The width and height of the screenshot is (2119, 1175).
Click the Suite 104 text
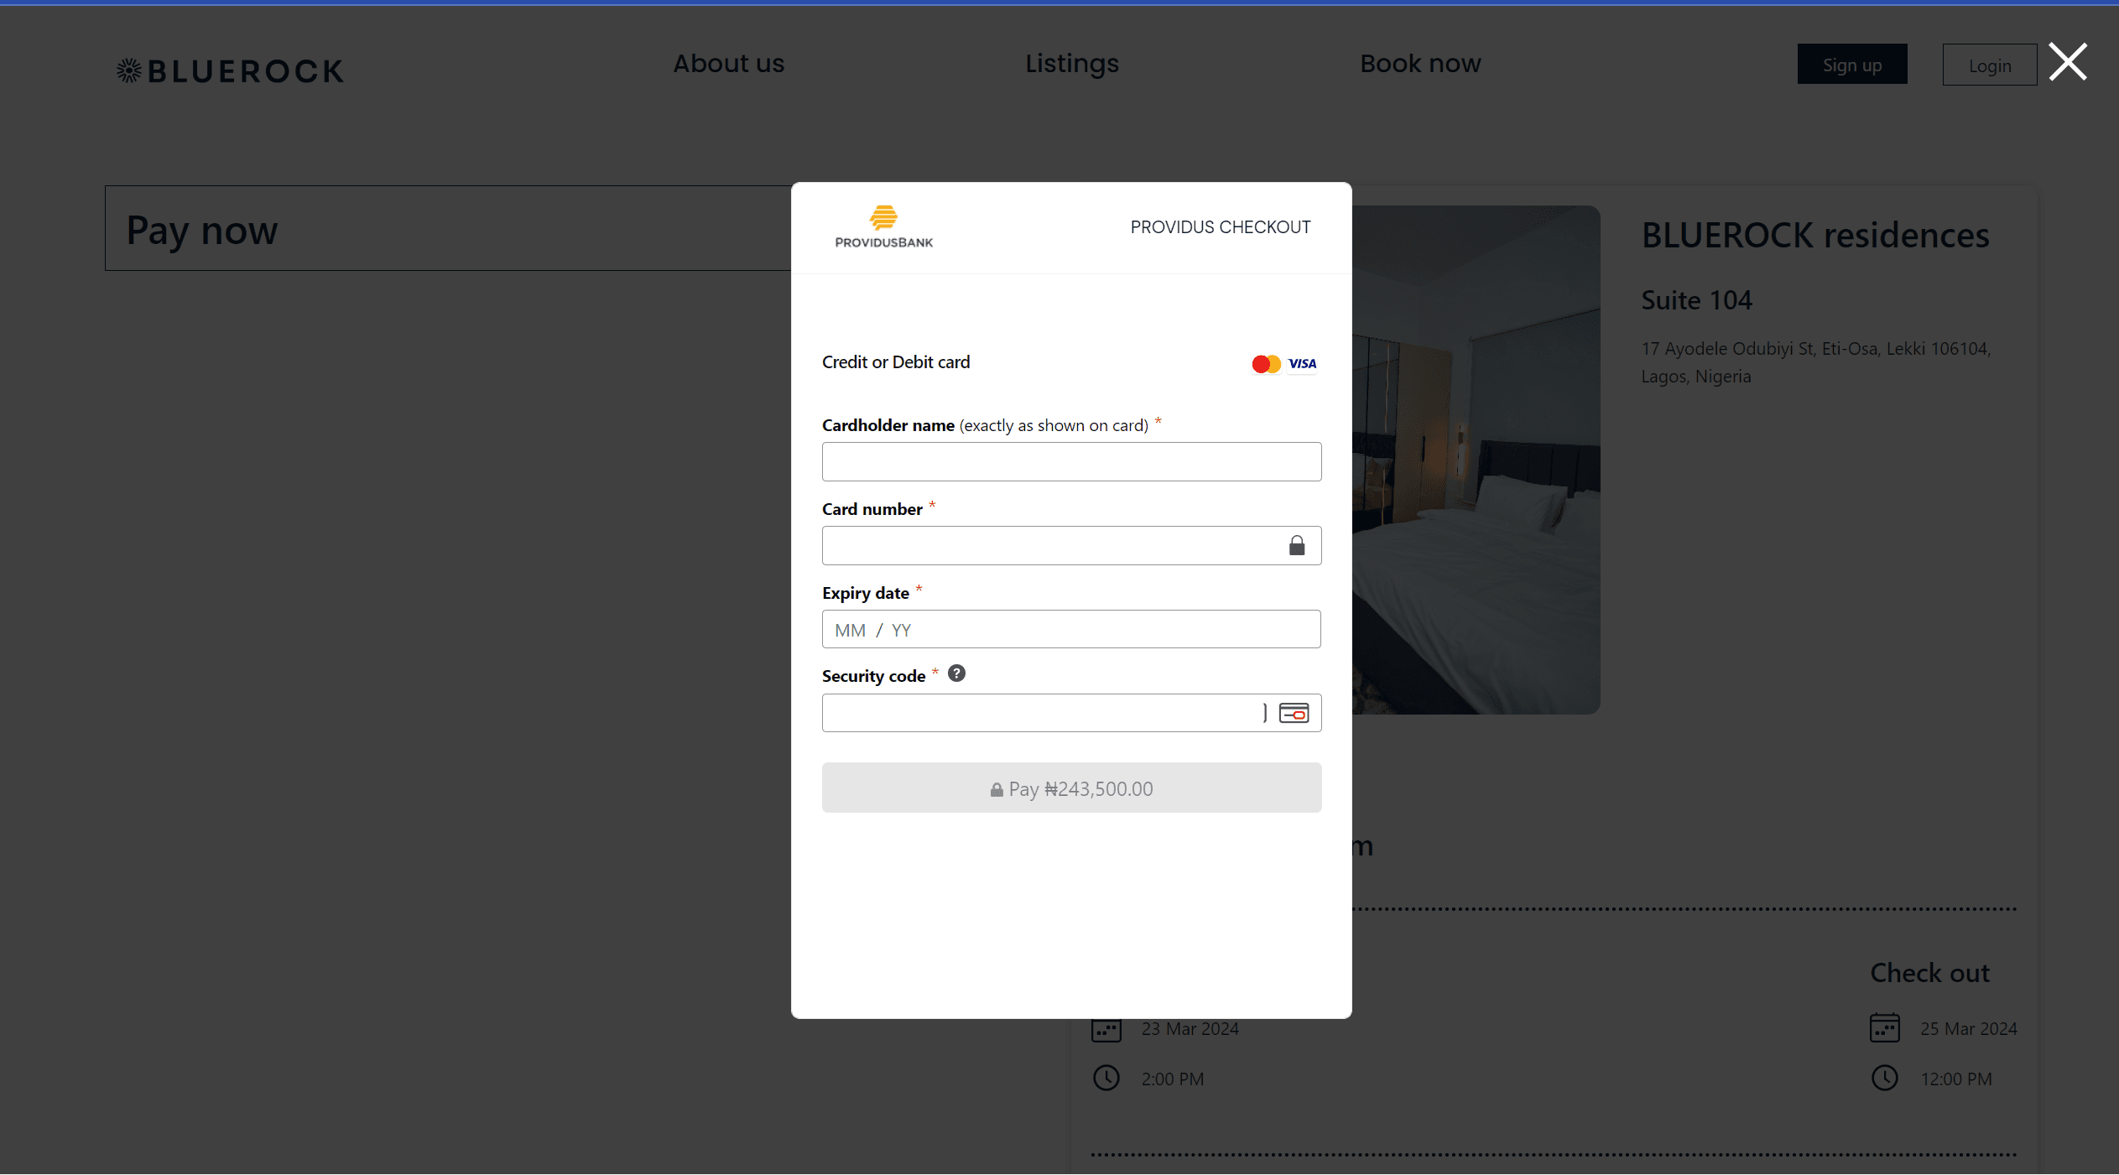point(1696,300)
